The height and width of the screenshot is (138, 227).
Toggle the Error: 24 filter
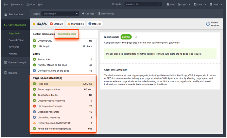(x=56, y=24)
